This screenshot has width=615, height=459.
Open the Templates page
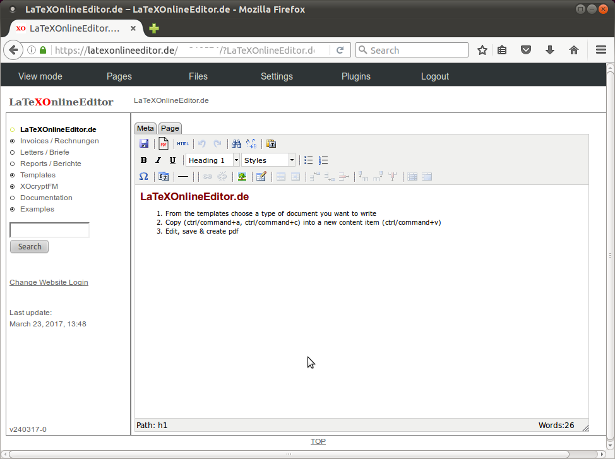point(38,175)
